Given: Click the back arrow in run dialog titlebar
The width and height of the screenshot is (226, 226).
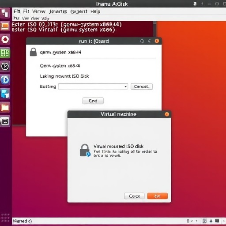Looking at the screenshot, I should (149, 41).
